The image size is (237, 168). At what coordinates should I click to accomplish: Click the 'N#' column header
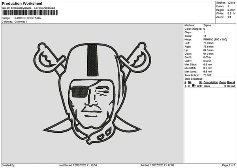point(190,82)
